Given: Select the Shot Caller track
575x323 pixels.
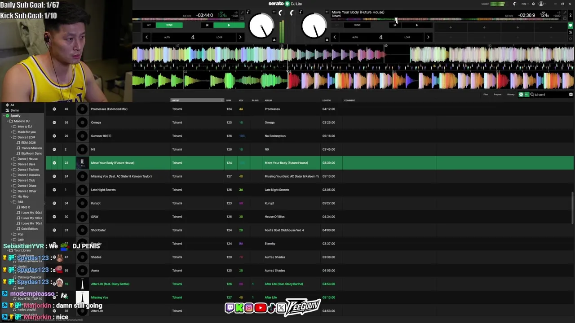Looking at the screenshot, I should [310, 230].
